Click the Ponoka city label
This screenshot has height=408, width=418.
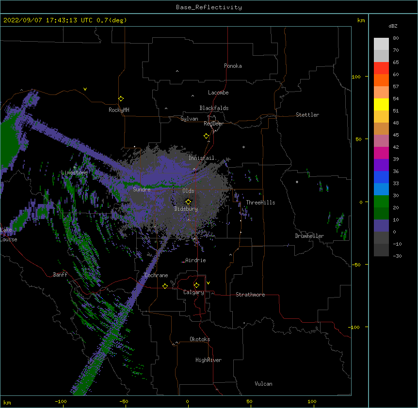(x=233, y=66)
